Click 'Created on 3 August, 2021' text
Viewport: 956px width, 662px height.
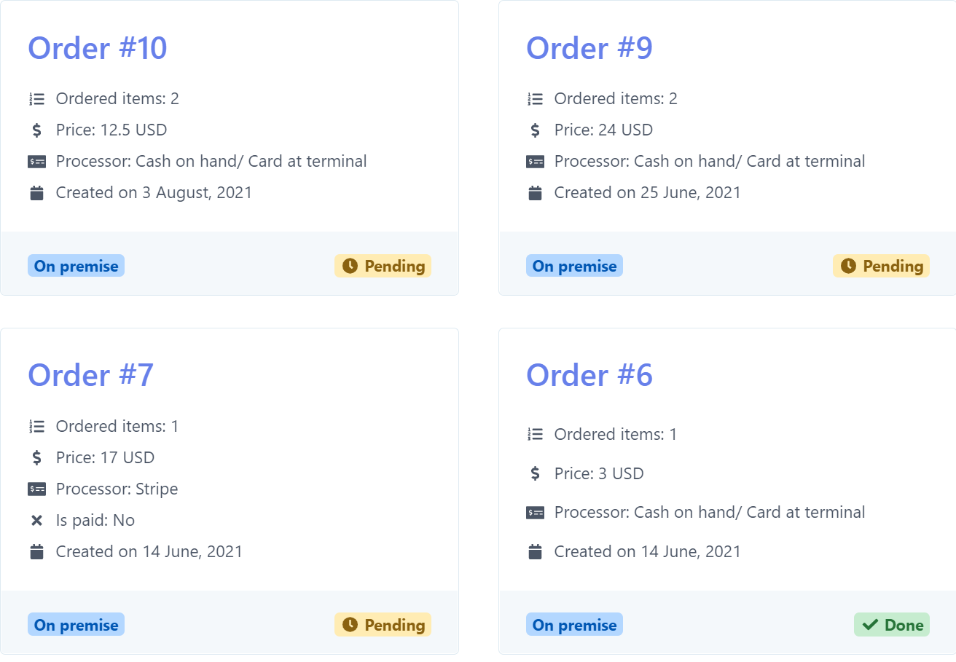click(x=154, y=192)
